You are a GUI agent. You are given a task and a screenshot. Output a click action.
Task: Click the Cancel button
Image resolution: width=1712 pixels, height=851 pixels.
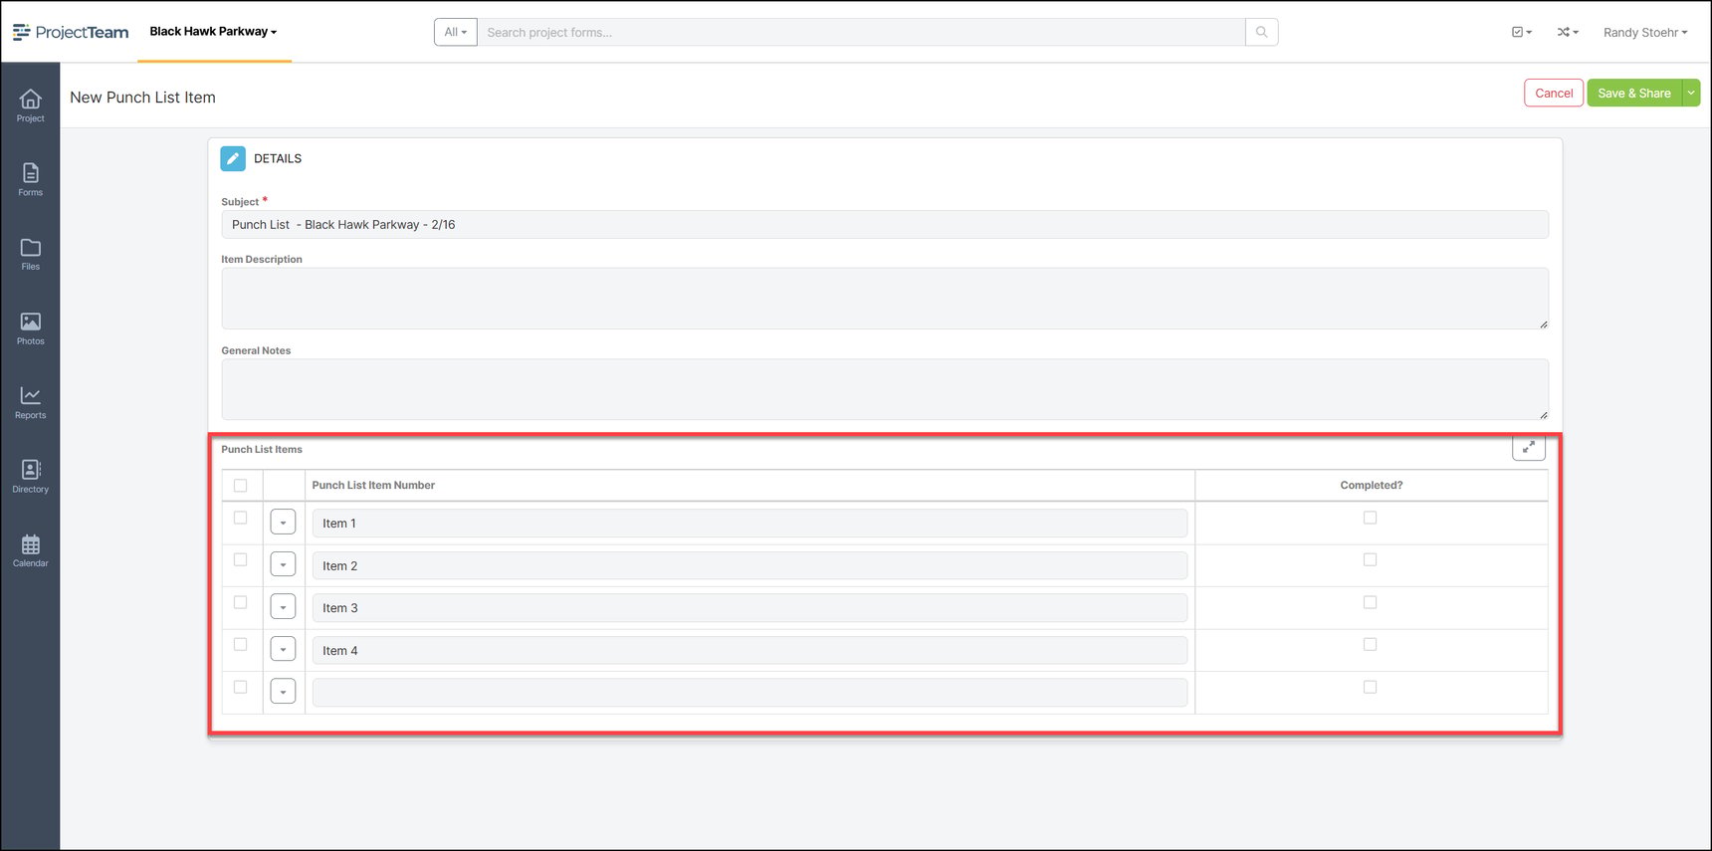pos(1554,93)
